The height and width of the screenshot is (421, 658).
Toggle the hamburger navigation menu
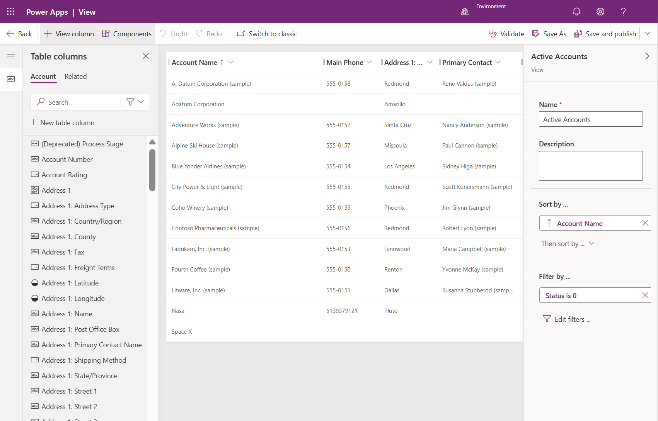pos(11,56)
